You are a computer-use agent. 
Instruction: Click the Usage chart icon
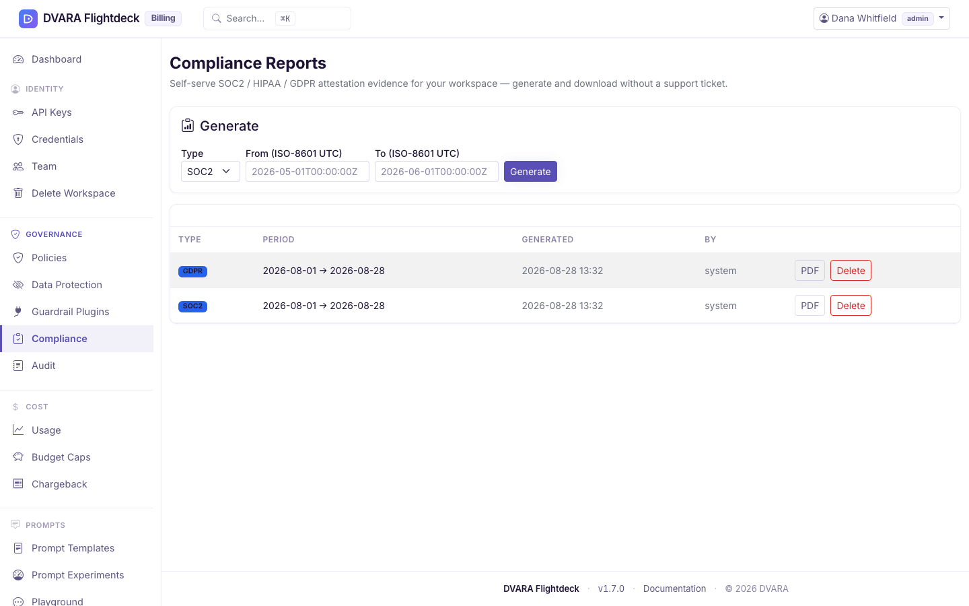(18, 430)
